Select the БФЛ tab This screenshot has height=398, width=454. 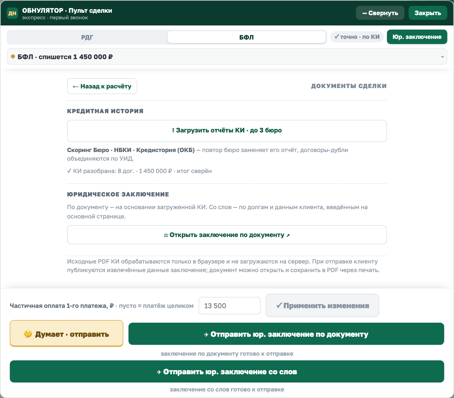coord(247,37)
